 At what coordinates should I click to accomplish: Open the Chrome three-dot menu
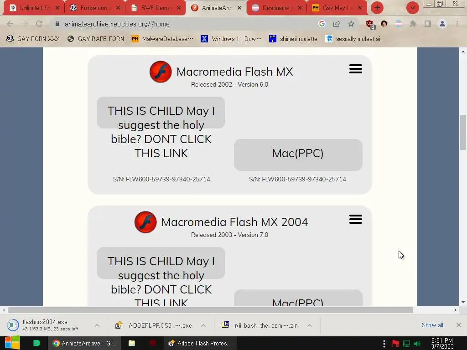[x=457, y=24]
